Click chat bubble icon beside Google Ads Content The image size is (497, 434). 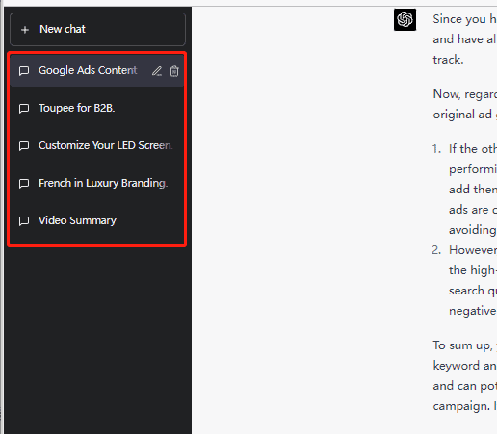pyautogui.click(x=24, y=71)
